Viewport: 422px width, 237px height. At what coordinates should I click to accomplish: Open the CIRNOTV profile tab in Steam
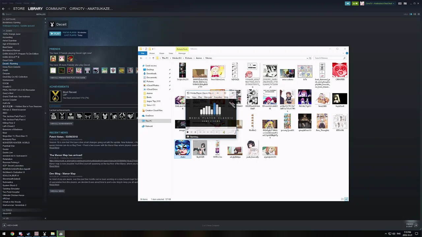click(x=91, y=9)
